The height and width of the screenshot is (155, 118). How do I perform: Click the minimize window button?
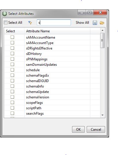point(82,13)
